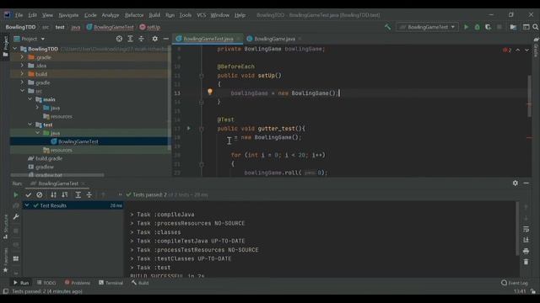Image resolution: width=540 pixels, height=303 pixels.
Task: Expand the build folder
Action: pos(22,74)
